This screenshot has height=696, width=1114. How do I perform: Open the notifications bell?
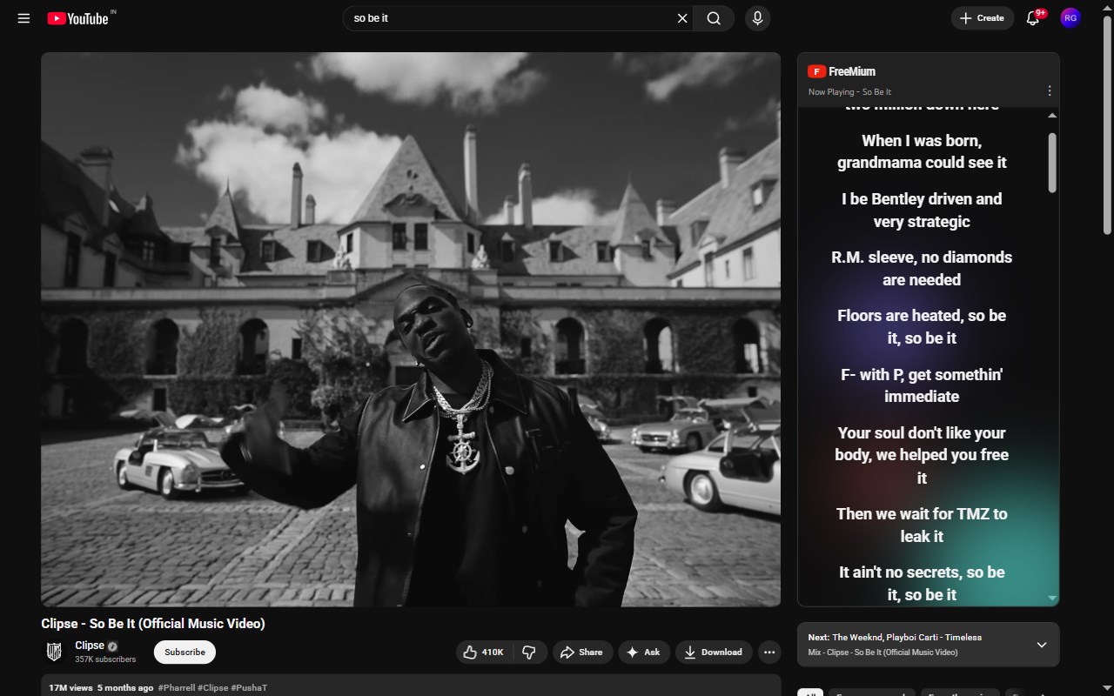click(x=1033, y=18)
